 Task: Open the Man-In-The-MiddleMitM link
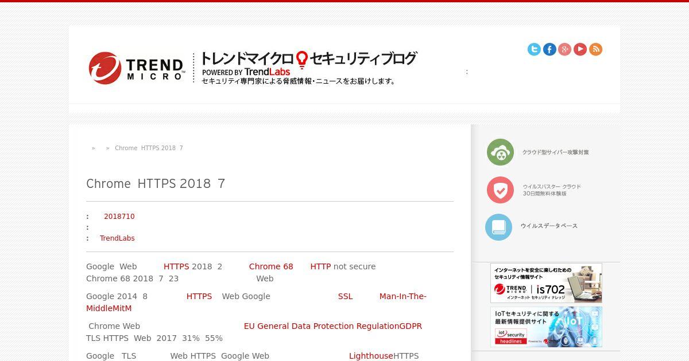(256, 303)
